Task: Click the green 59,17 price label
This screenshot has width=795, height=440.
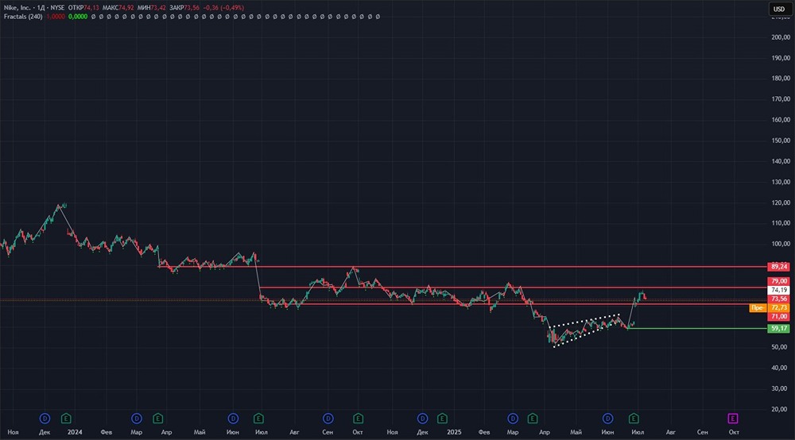Action: pos(779,328)
